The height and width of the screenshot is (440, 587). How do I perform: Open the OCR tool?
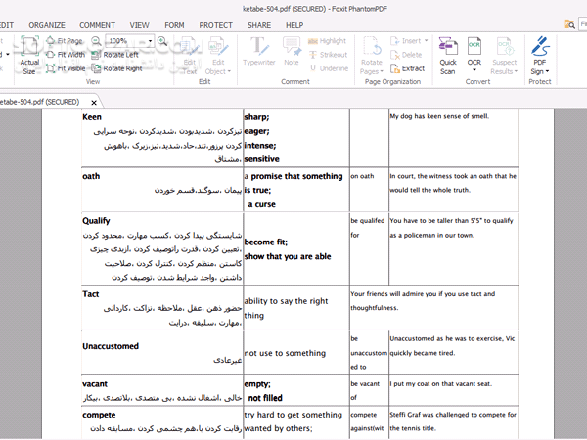(x=474, y=47)
